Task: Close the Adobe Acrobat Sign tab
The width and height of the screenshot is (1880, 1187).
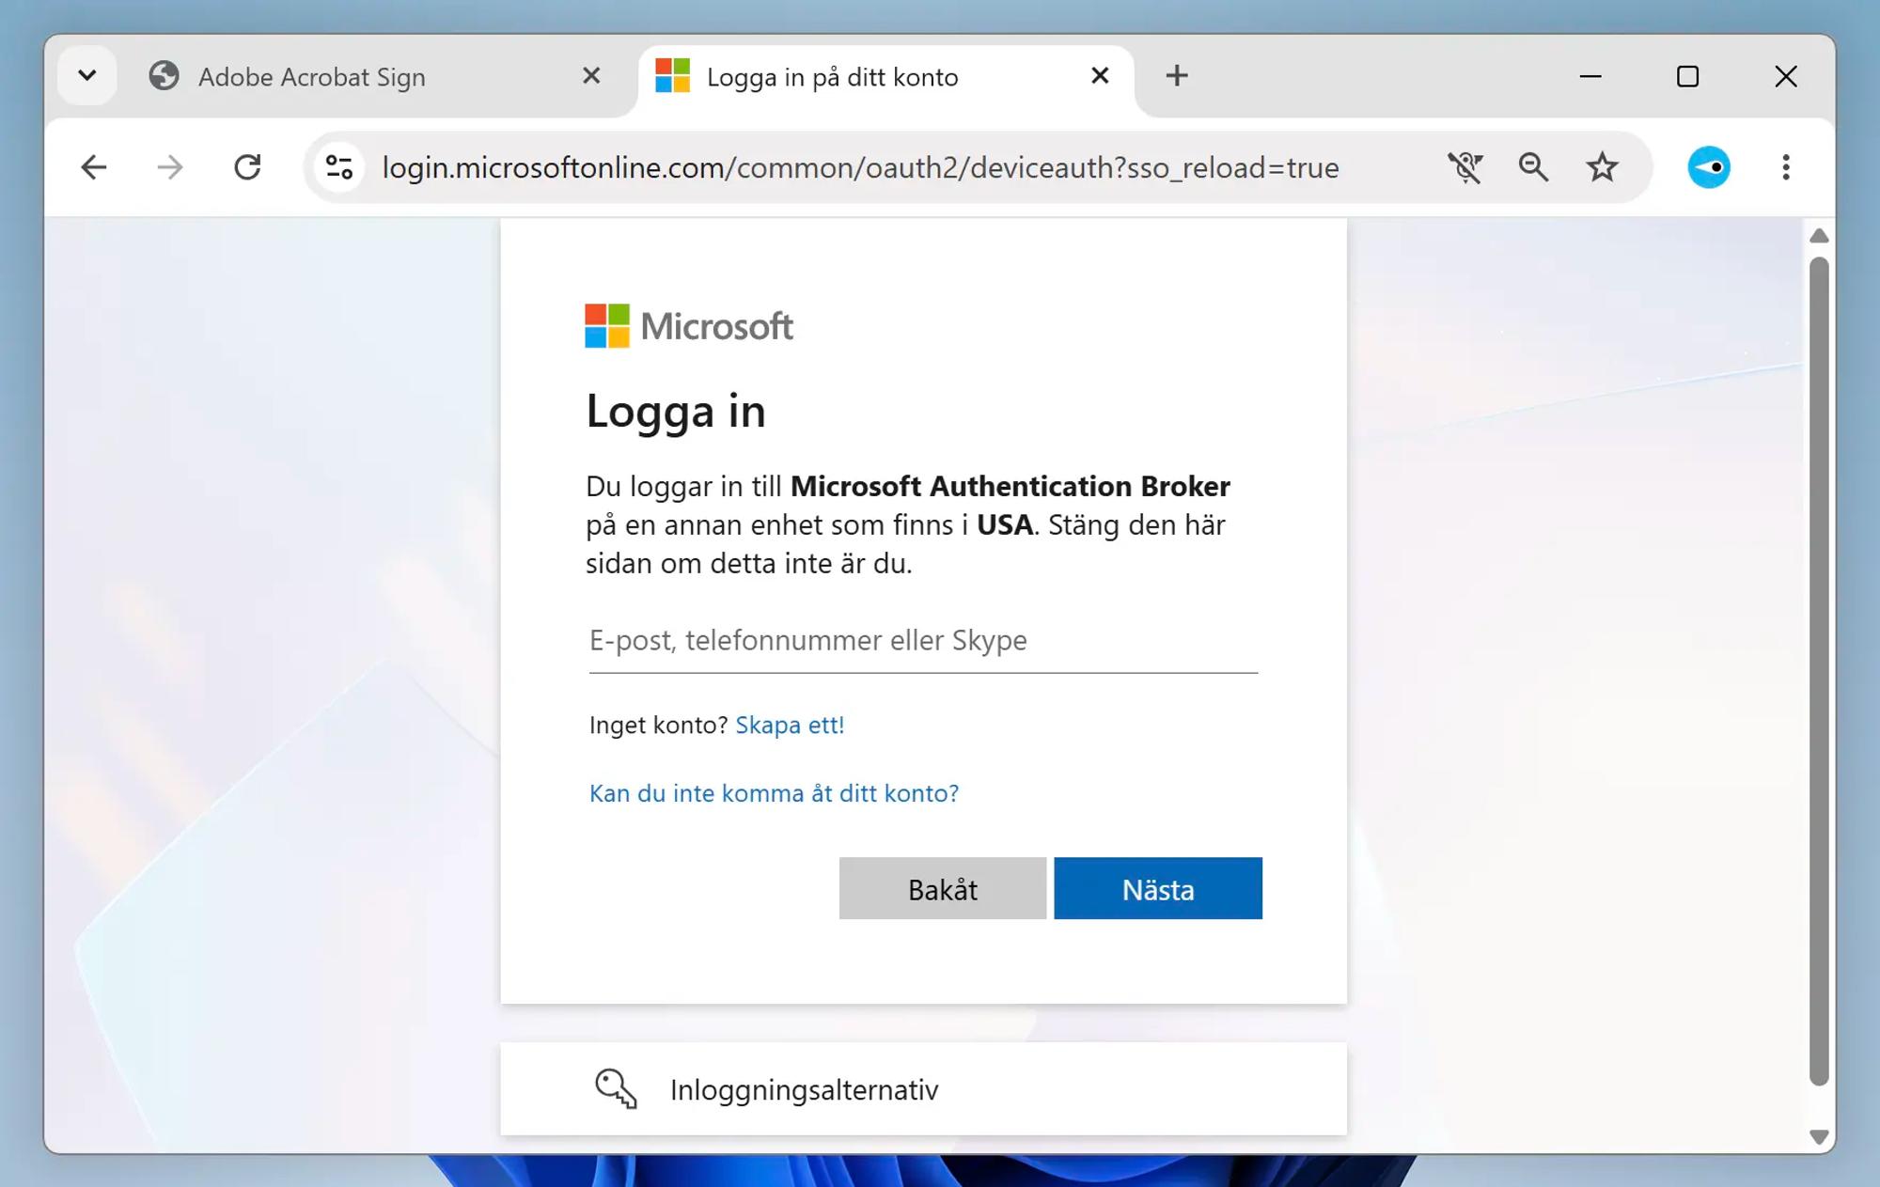Action: [x=591, y=75]
